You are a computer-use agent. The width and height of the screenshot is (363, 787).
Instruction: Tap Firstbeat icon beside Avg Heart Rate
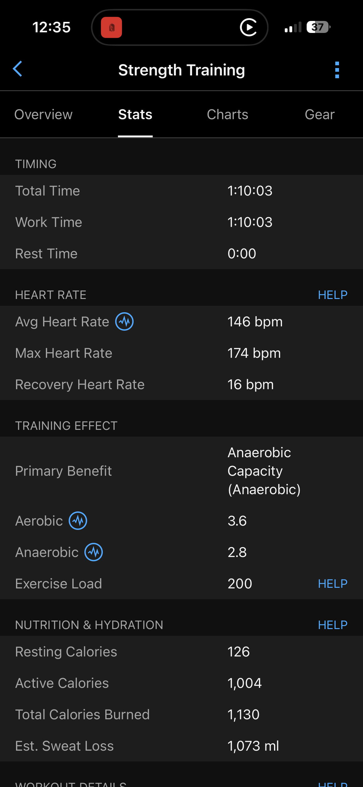click(124, 321)
